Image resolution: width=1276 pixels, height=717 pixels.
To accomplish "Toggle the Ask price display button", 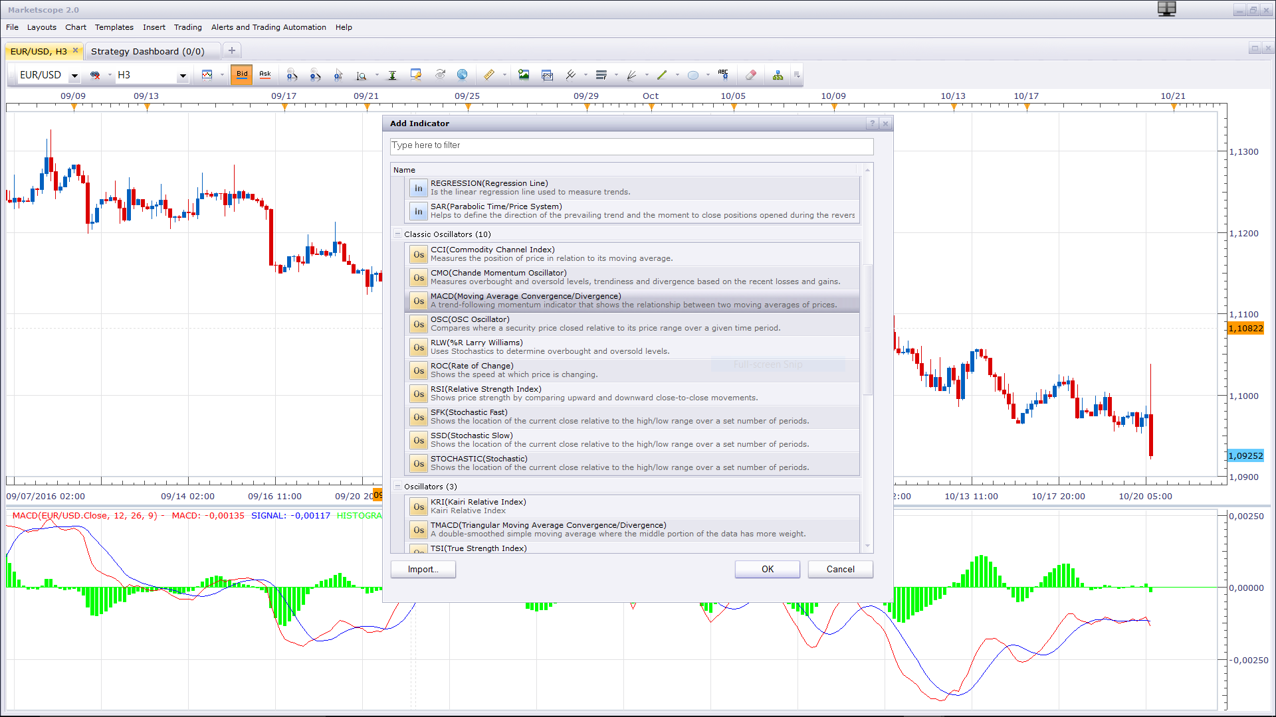I will pyautogui.click(x=265, y=75).
